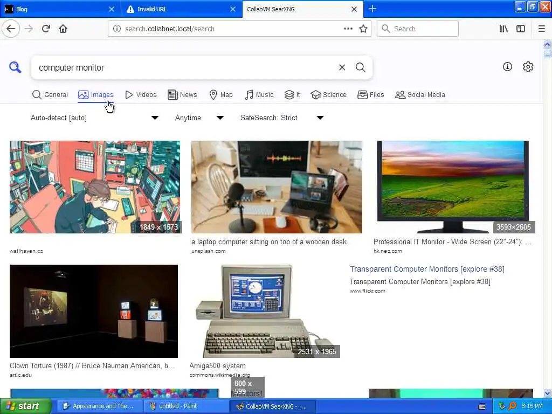Click the www.flickr.com source text
The height and width of the screenshot is (414, 552).
click(x=367, y=291)
